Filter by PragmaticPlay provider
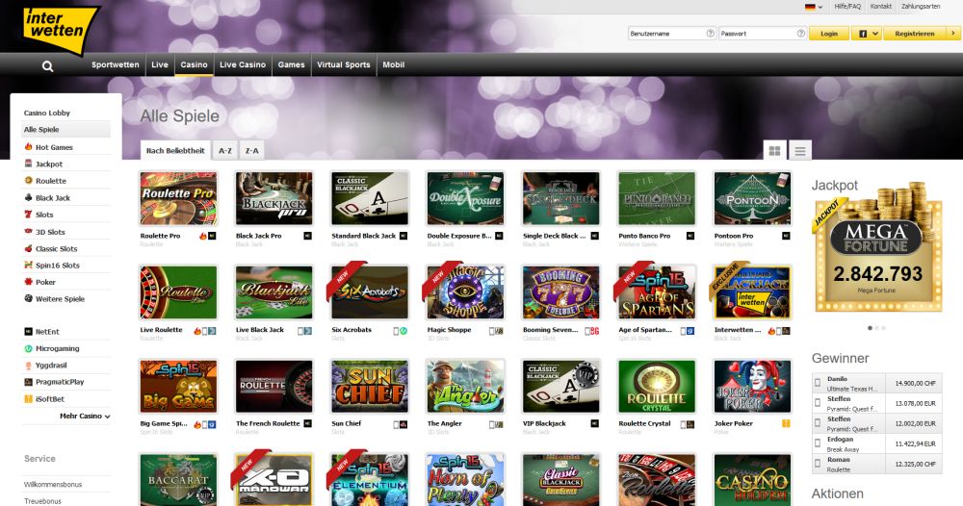 click(x=60, y=382)
